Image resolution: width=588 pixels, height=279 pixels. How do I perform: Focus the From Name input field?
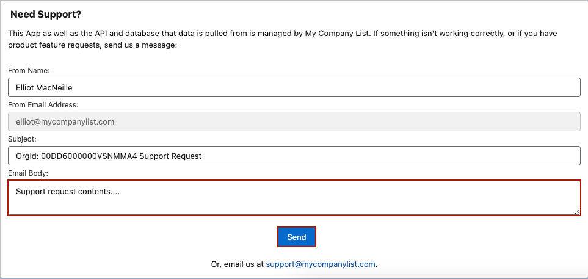(294, 87)
